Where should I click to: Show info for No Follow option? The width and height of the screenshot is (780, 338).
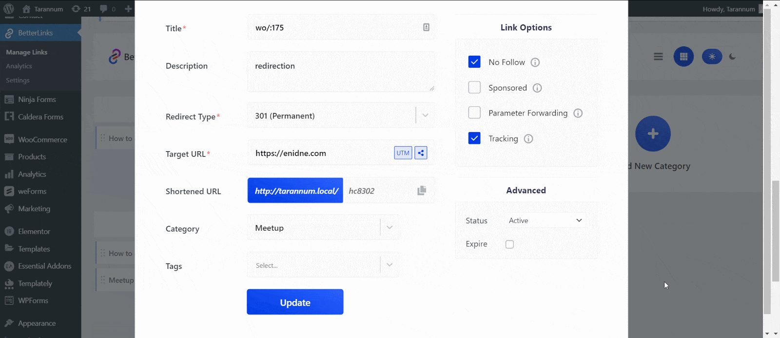click(x=535, y=62)
